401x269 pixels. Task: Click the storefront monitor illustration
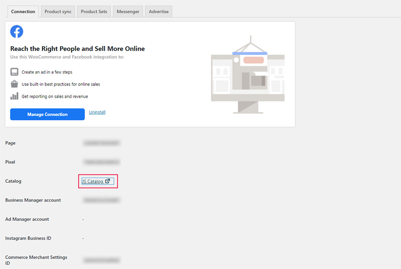pos(247,74)
